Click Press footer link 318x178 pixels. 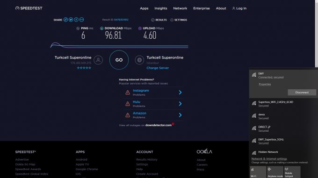[200, 170]
